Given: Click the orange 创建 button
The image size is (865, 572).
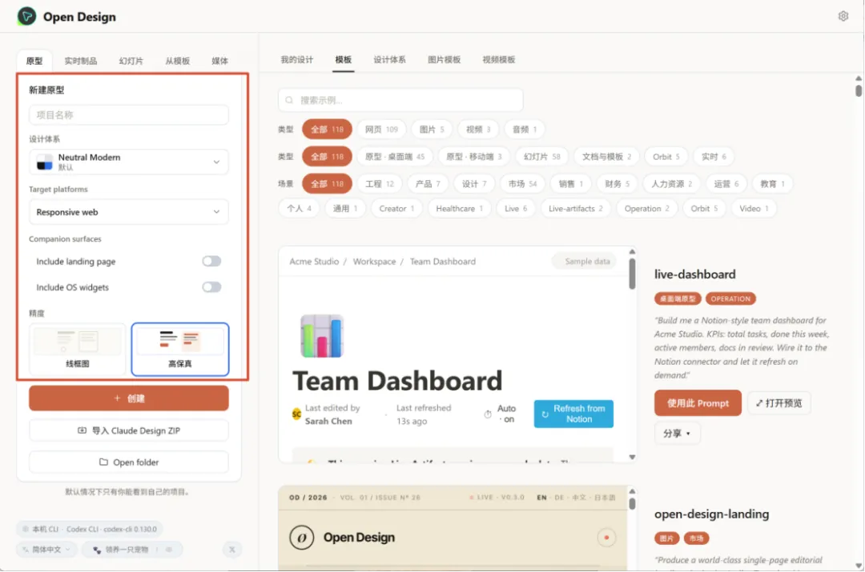Looking at the screenshot, I should pos(128,398).
